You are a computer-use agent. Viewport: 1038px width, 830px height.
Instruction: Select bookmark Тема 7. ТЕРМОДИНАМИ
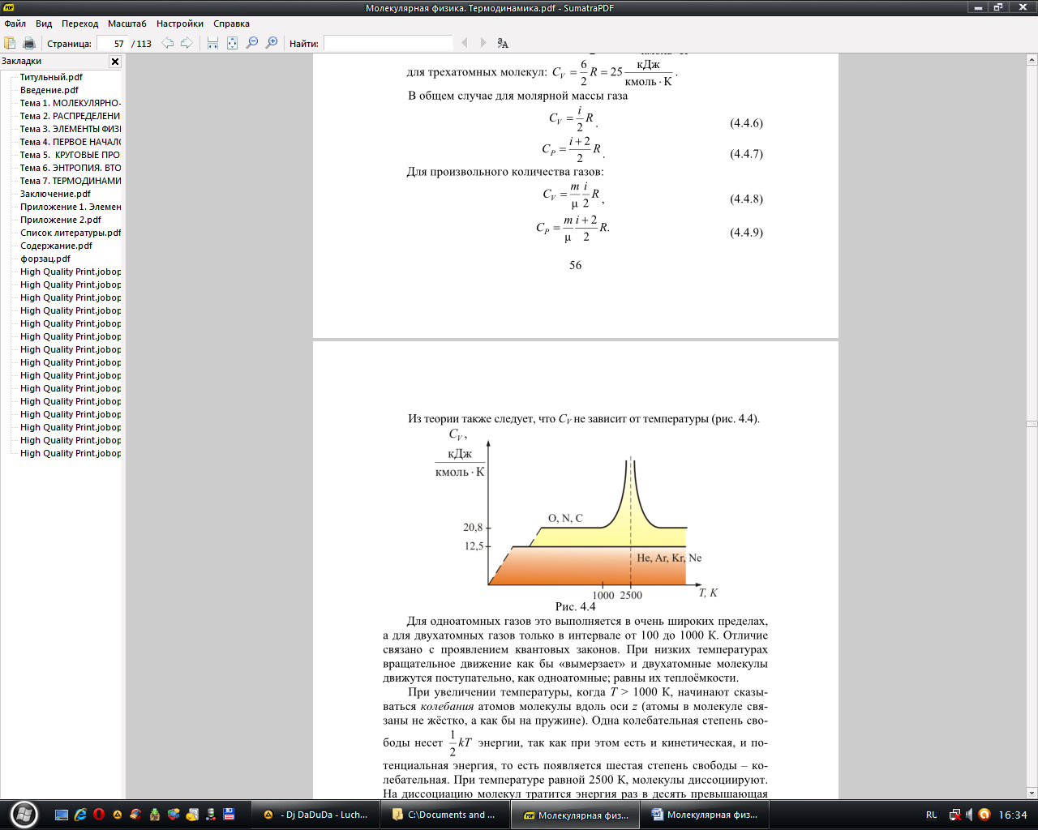tap(70, 181)
